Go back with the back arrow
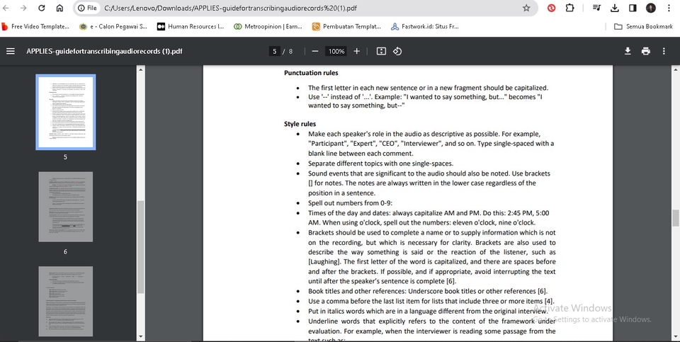Viewport: 680px width, 342px height. pyautogui.click(x=6, y=8)
